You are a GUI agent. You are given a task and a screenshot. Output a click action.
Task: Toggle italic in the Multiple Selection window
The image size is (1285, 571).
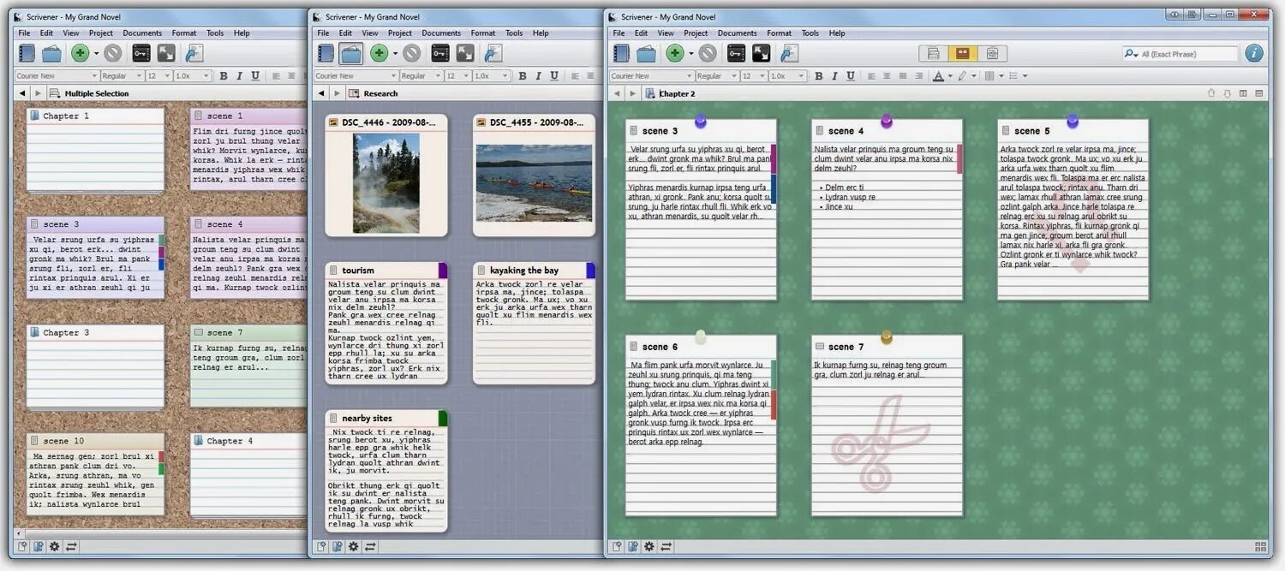[x=240, y=76]
